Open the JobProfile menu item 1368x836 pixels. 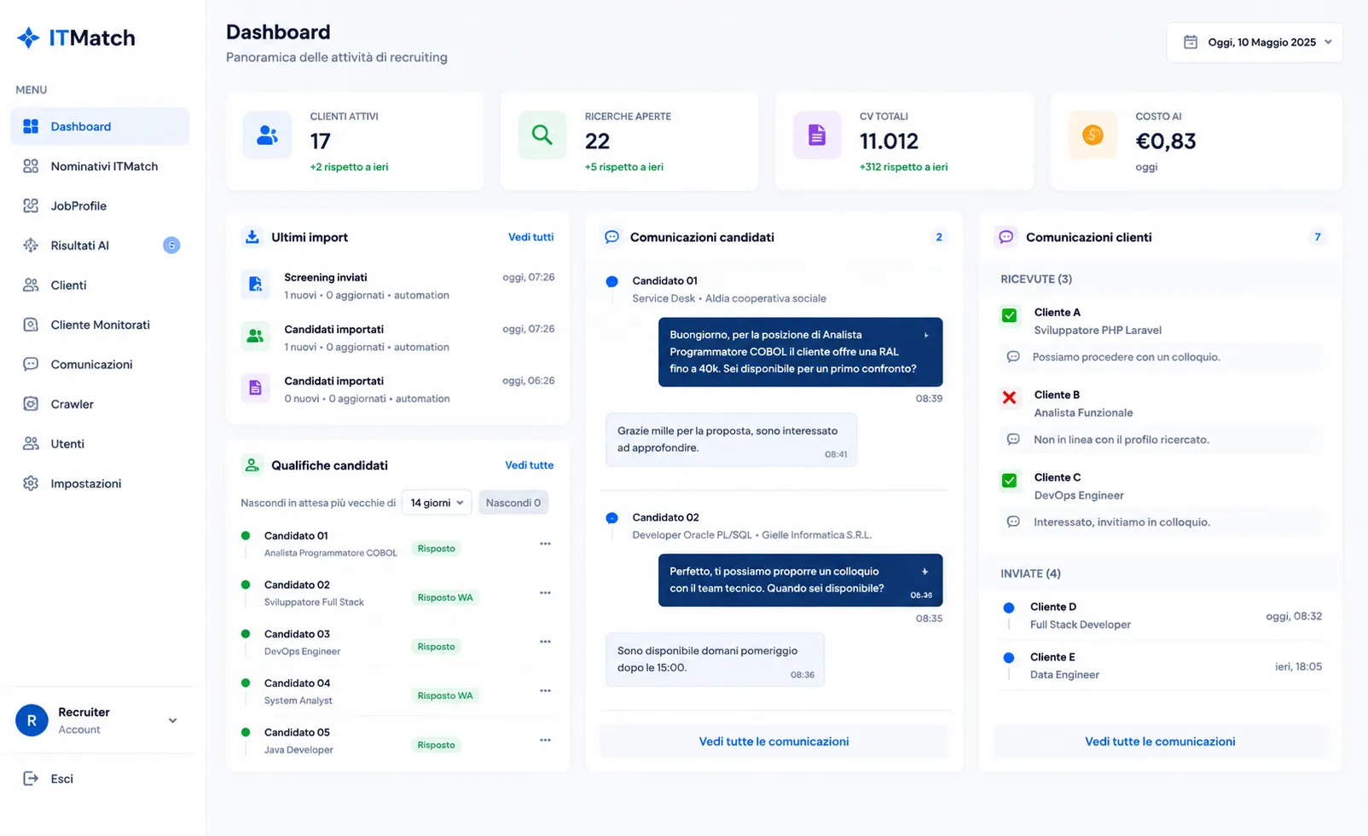click(x=100, y=205)
